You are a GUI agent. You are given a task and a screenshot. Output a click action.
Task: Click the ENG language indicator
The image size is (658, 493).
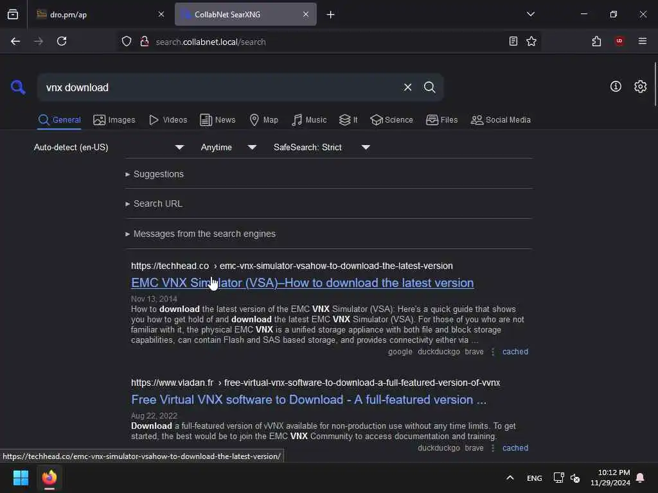[x=534, y=478]
